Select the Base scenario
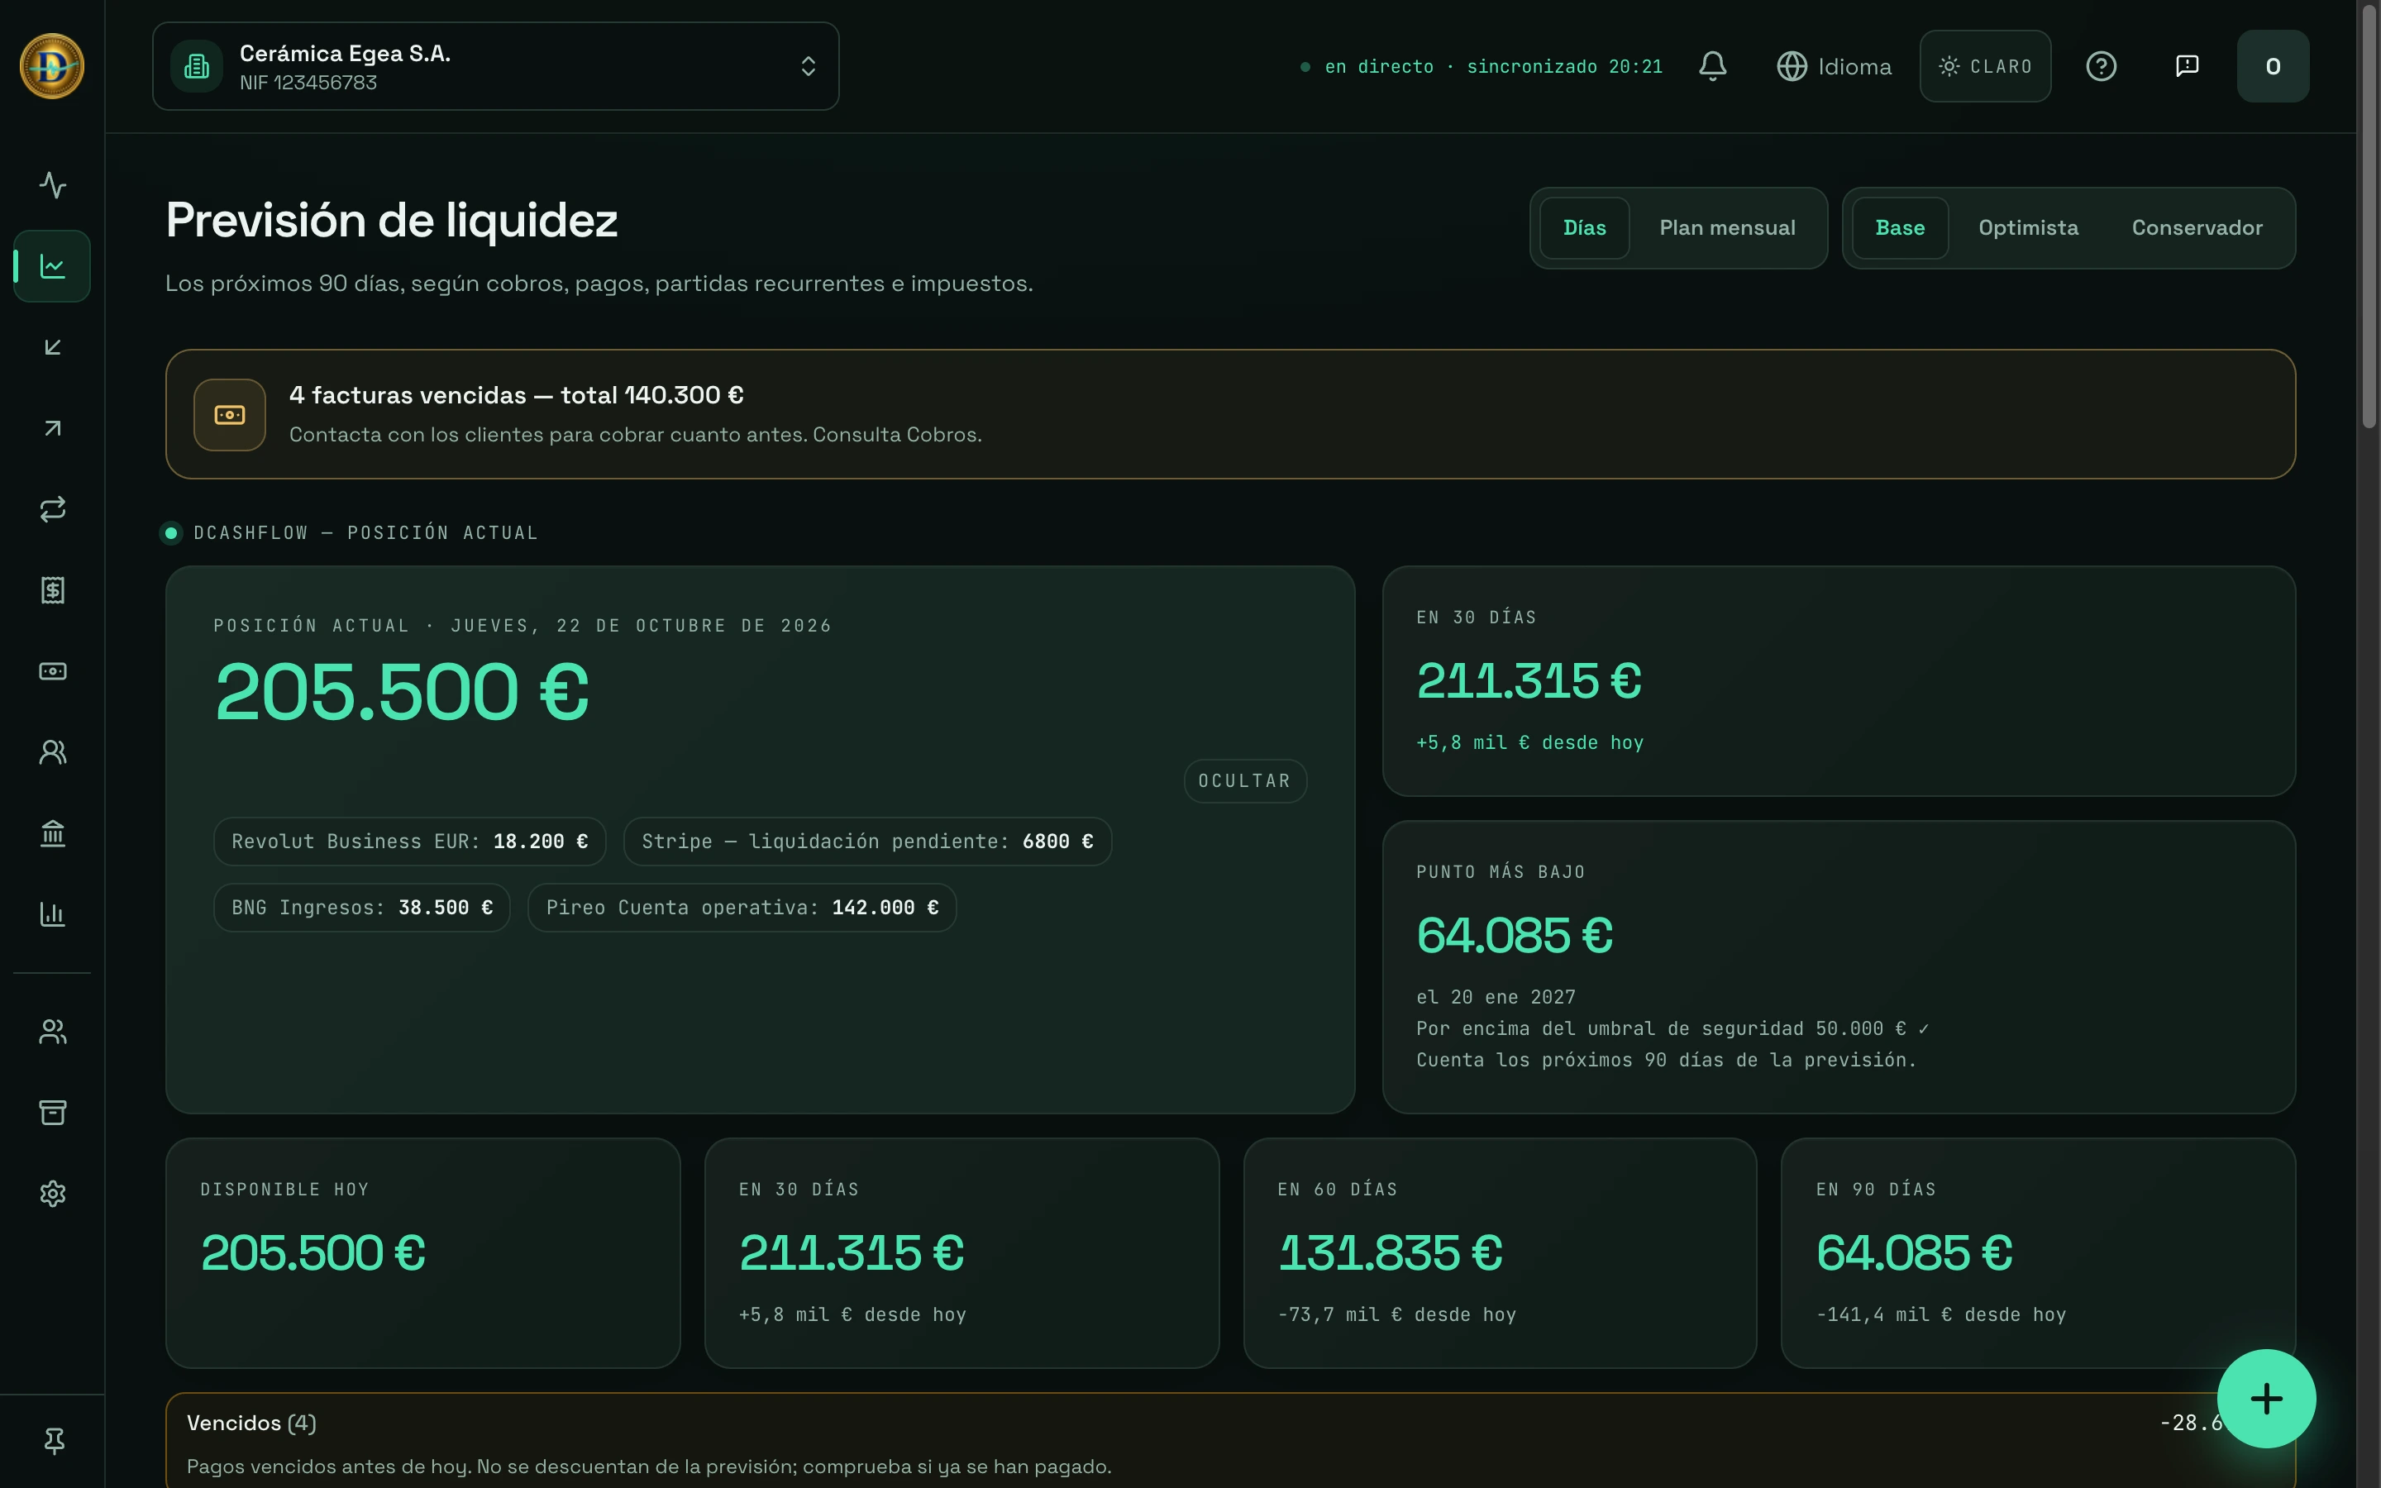 1899,227
